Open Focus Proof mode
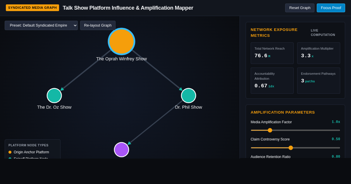Image resolution: width=351 pixels, height=184 pixels. point(331,8)
